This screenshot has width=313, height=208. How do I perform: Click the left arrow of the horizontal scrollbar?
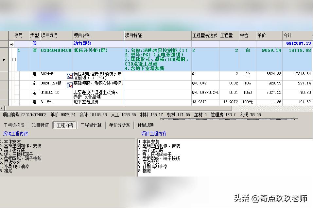tap(2, 108)
